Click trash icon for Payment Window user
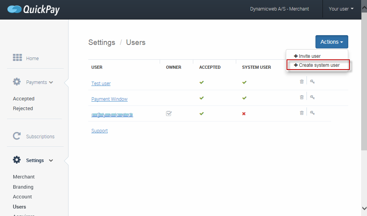The width and height of the screenshot is (367, 216). click(x=301, y=97)
